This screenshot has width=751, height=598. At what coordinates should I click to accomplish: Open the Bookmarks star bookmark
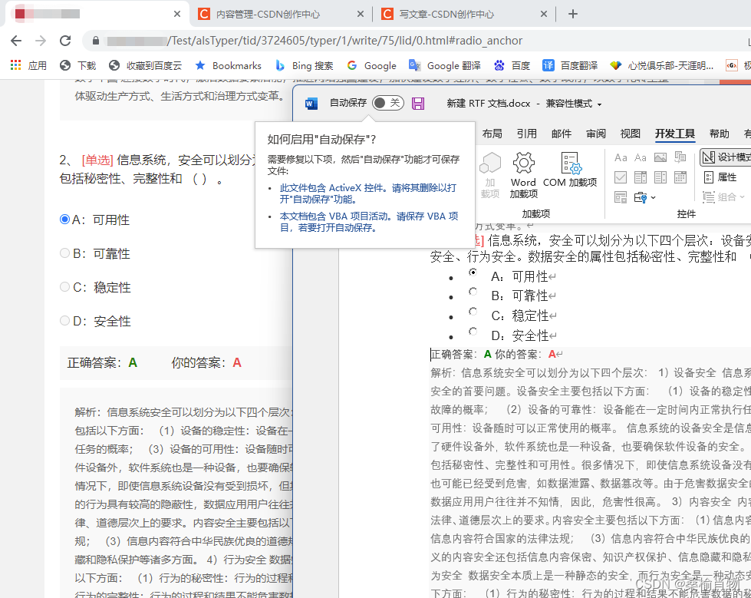229,66
